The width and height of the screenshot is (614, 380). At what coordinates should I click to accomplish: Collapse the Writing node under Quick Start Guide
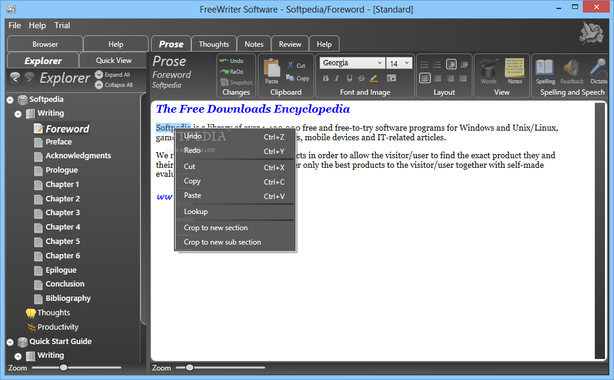click(x=18, y=357)
